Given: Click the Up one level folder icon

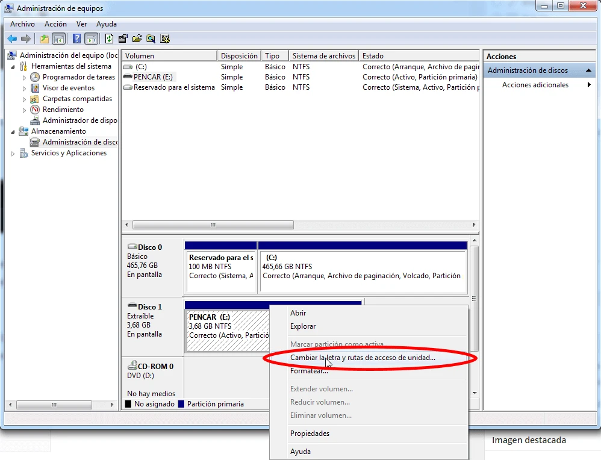Looking at the screenshot, I should pos(45,39).
